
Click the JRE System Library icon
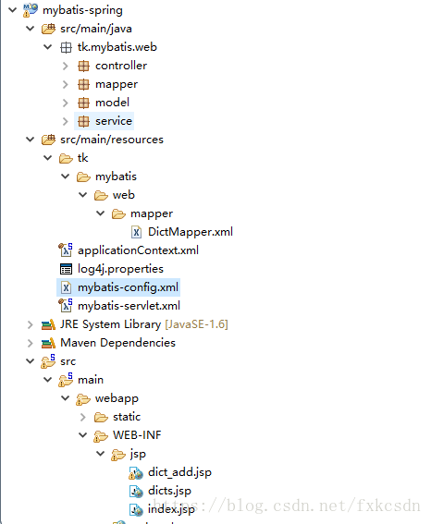[48, 324]
